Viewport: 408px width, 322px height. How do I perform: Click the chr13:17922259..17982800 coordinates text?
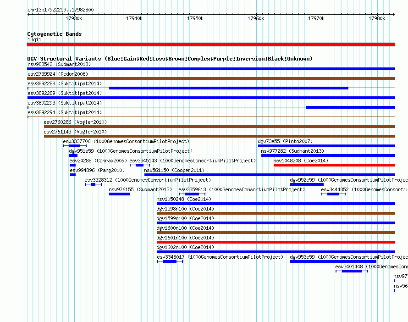[x=61, y=10]
